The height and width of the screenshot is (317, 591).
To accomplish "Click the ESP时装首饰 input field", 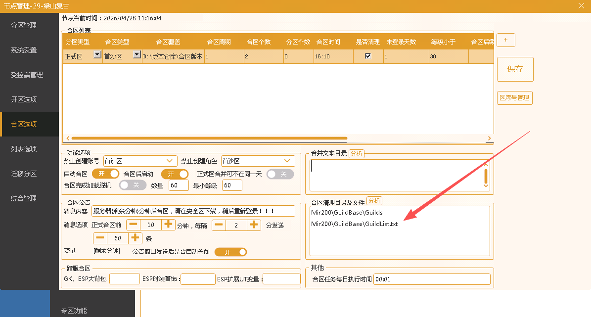I will [x=198, y=279].
